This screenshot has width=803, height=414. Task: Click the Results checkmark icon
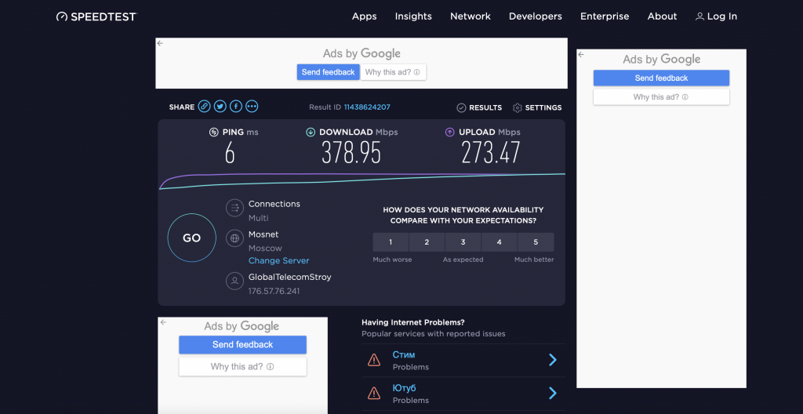point(461,107)
